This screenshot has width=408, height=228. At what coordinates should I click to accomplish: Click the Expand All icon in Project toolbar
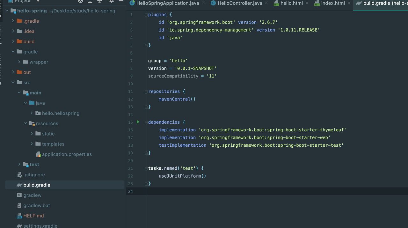click(90, 2)
